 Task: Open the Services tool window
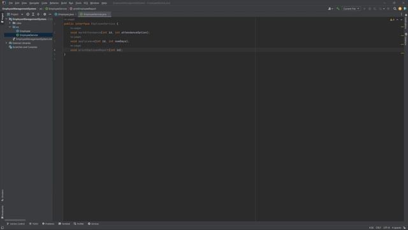point(93,224)
